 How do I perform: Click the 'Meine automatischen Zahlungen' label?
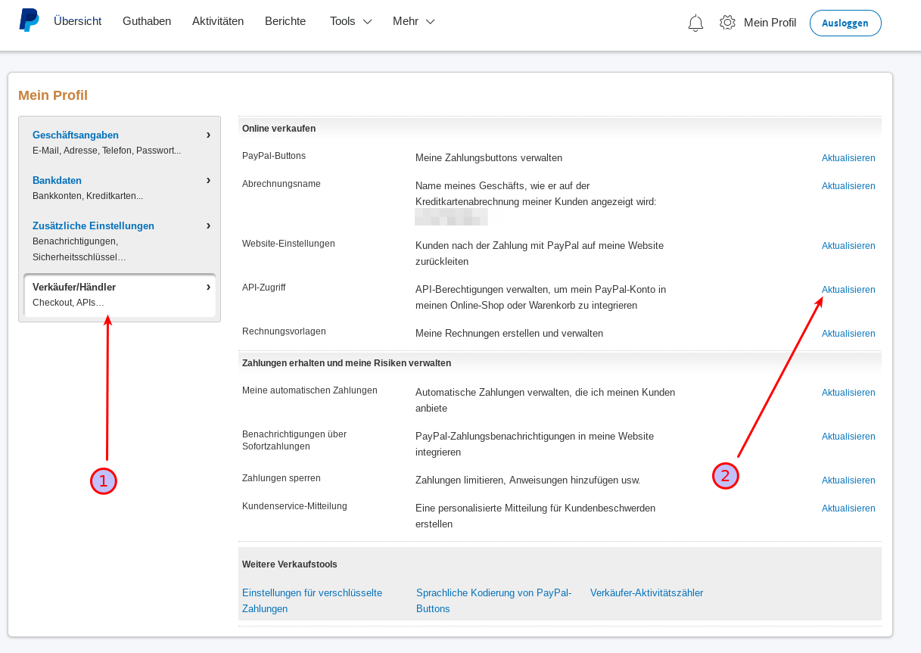pos(310,390)
